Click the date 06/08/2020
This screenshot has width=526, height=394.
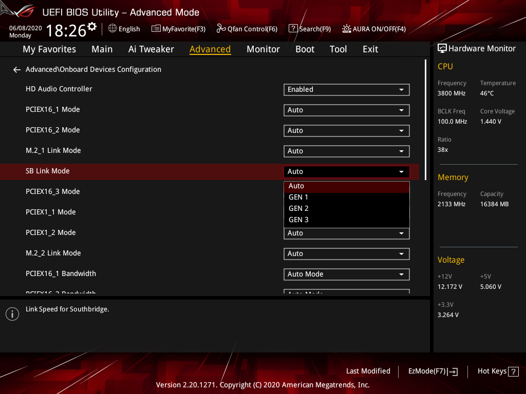tap(26, 28)
